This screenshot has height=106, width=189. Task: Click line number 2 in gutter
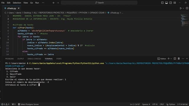coord(8,19)
